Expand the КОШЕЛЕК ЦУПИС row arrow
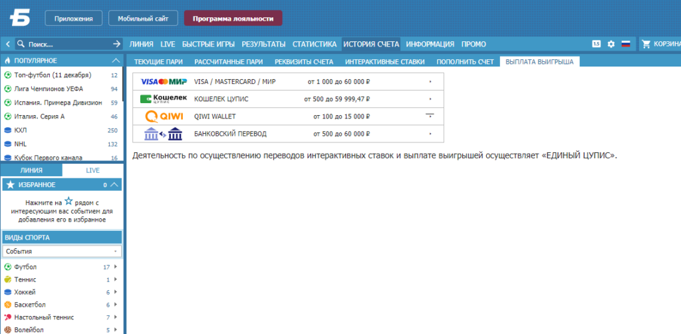This screenshot has height=334, width=681. 430,99
